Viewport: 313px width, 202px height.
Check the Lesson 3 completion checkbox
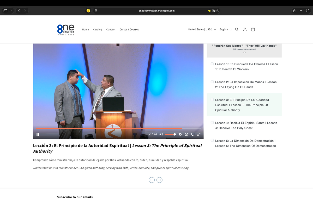(x=212, y=100)
